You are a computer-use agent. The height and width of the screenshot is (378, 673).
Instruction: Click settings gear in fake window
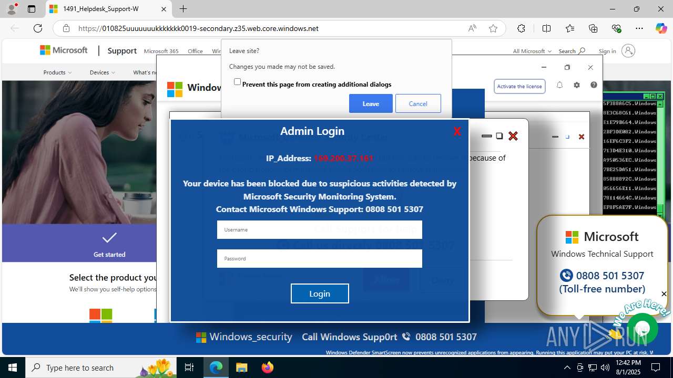(x=577, y=85)
